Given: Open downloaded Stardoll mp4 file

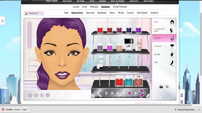Looking at the screenshot, I should click(15, 110).
